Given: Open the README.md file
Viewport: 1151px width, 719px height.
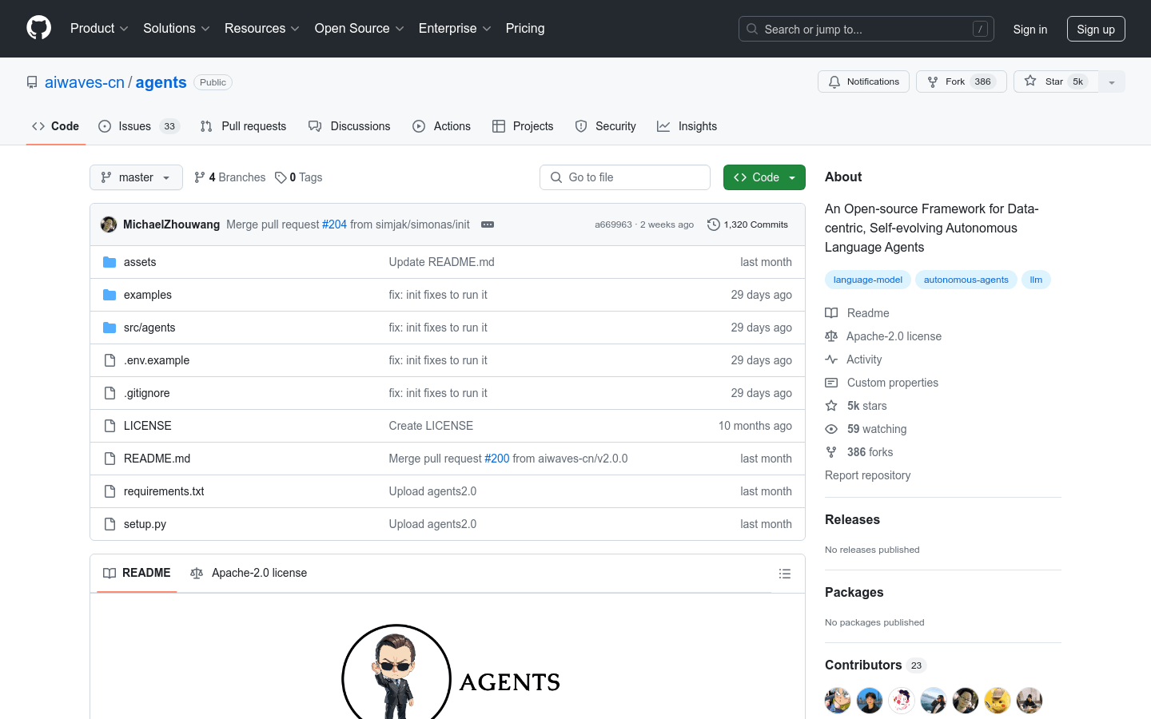Looking at the screenshot, I should [157, 459].
